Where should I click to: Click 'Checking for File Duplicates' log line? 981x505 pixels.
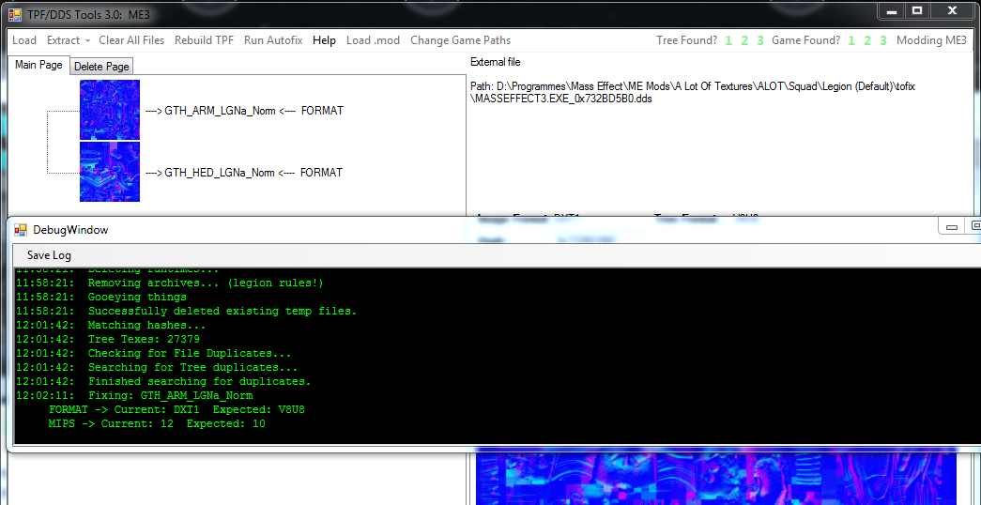(154, 354)
